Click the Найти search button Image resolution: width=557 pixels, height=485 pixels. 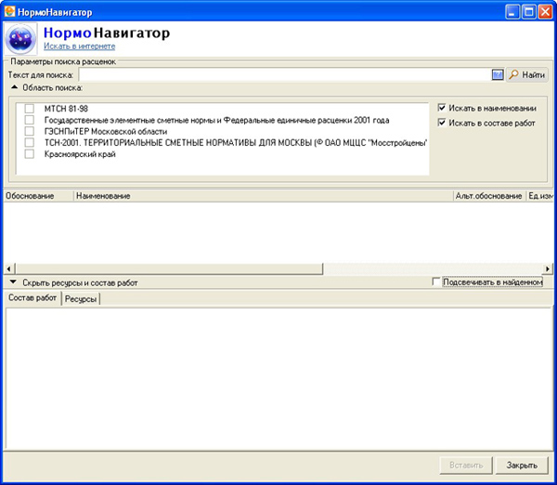pos(527,74)
